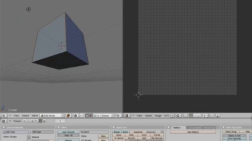
Task: Click the second triangle sticky-selection icon
Action: pos(199,116)
